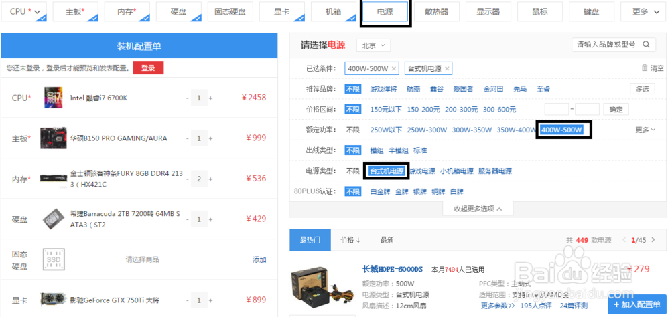Select the 内存 category tab
The width and height of the screenshot is (670, 317).
127,12
